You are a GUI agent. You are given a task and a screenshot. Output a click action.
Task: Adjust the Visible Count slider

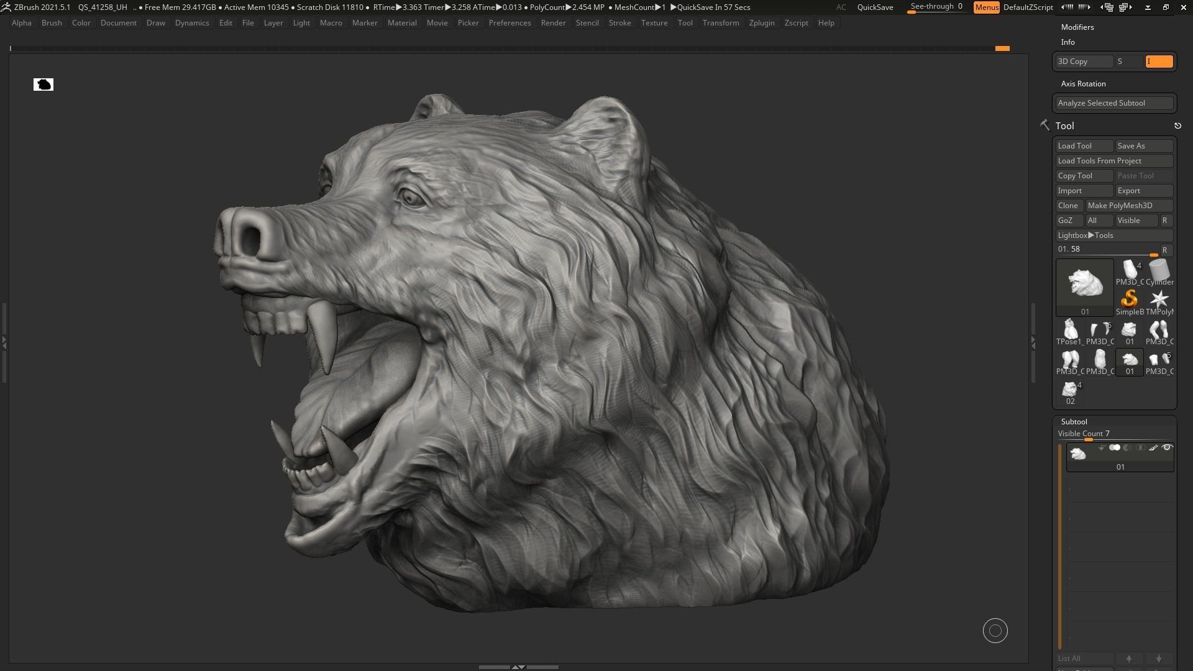pyautogui.click(x=1115, y=434)
